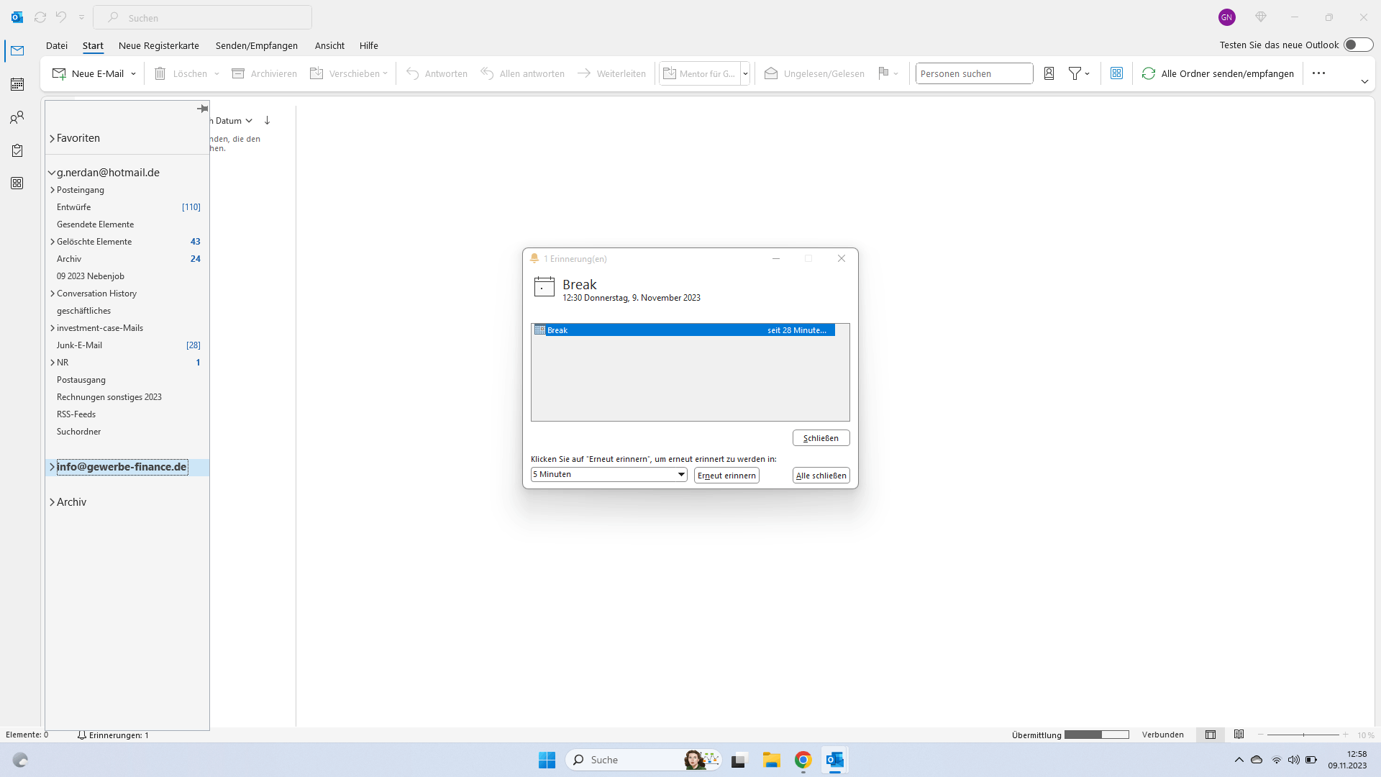Screen dimensions: 1381x777
Task: Switch to the normal view layout icon in the status bar
Action: coord(1211,735)
